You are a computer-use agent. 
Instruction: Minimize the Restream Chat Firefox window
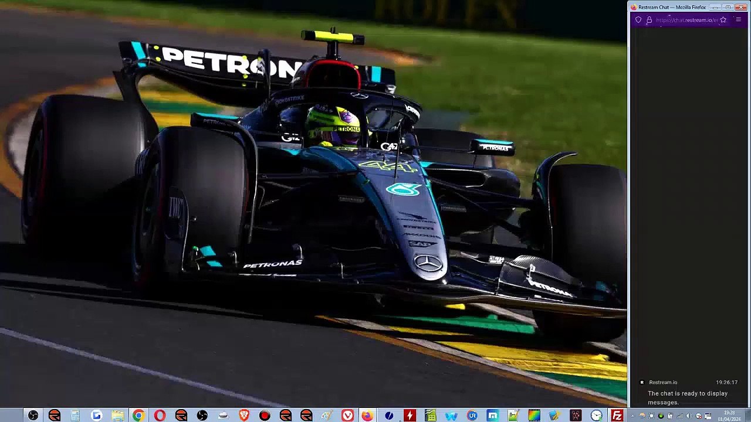716,7
